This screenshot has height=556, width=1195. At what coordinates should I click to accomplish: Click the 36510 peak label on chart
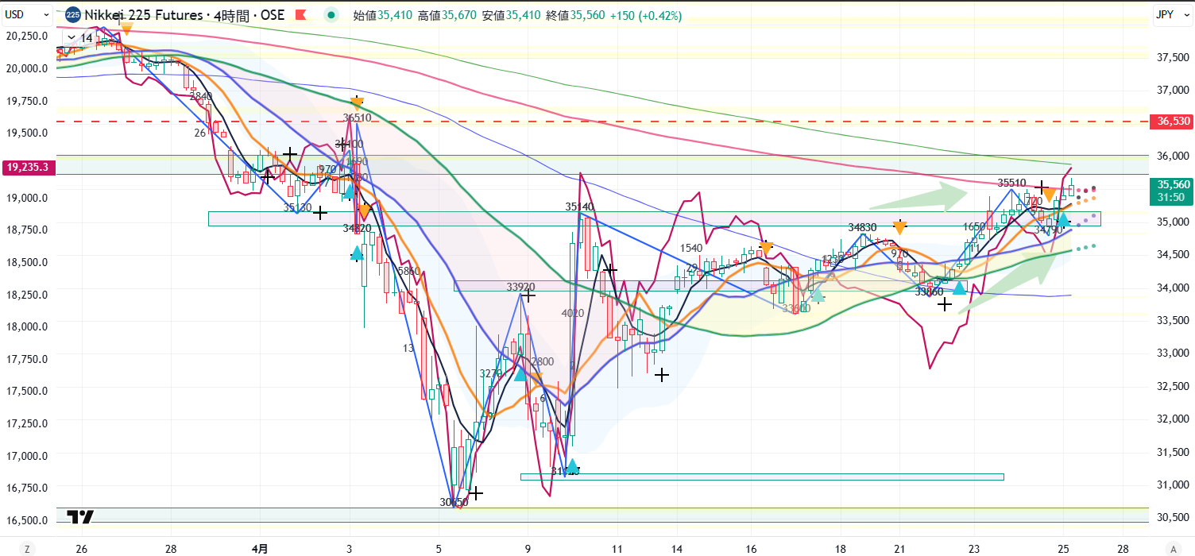358,118
